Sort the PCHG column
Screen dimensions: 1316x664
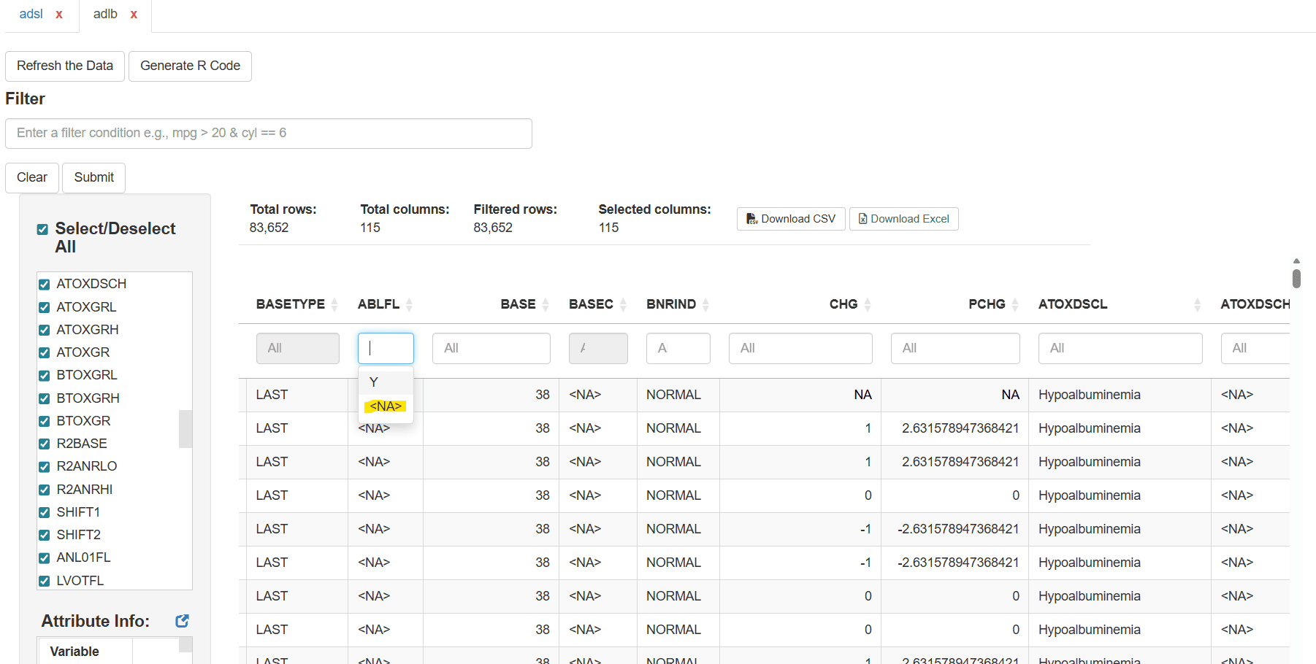tap(1015, 304)
